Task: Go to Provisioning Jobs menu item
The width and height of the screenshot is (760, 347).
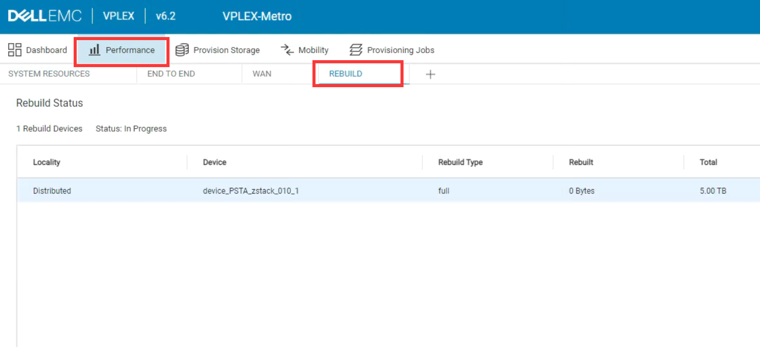Action: click(x=400, y=50)
